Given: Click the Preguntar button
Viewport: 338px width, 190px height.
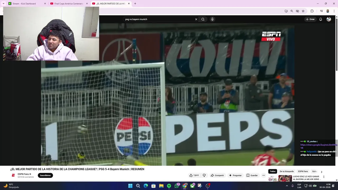Looking at the screenshot, I should tap(235, 175).
